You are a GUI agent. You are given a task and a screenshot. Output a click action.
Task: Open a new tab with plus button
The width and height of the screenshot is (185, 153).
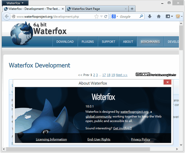click(x=132, y=9)
